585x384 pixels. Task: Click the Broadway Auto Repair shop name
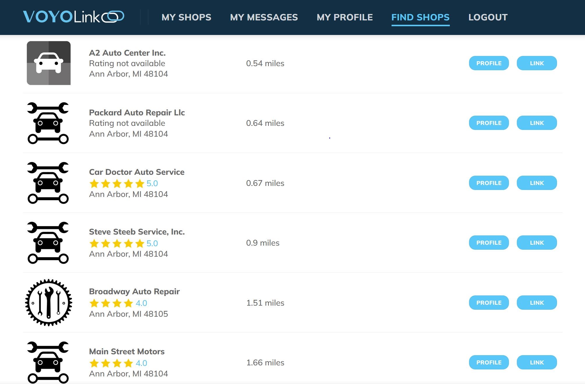click(134, 291)
